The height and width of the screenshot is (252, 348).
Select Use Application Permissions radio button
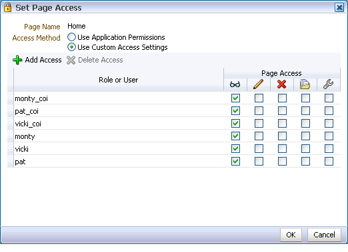71,37
